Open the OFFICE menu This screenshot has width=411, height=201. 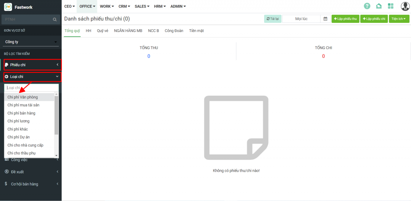[87, 6]
